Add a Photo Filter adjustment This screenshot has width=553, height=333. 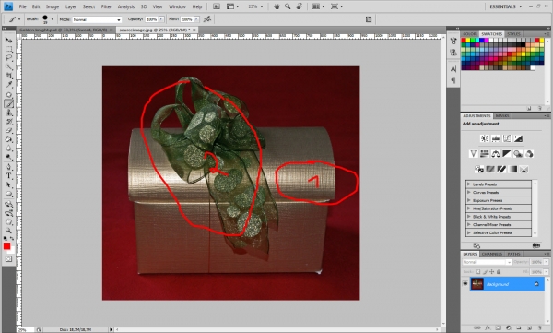[518, 154]
